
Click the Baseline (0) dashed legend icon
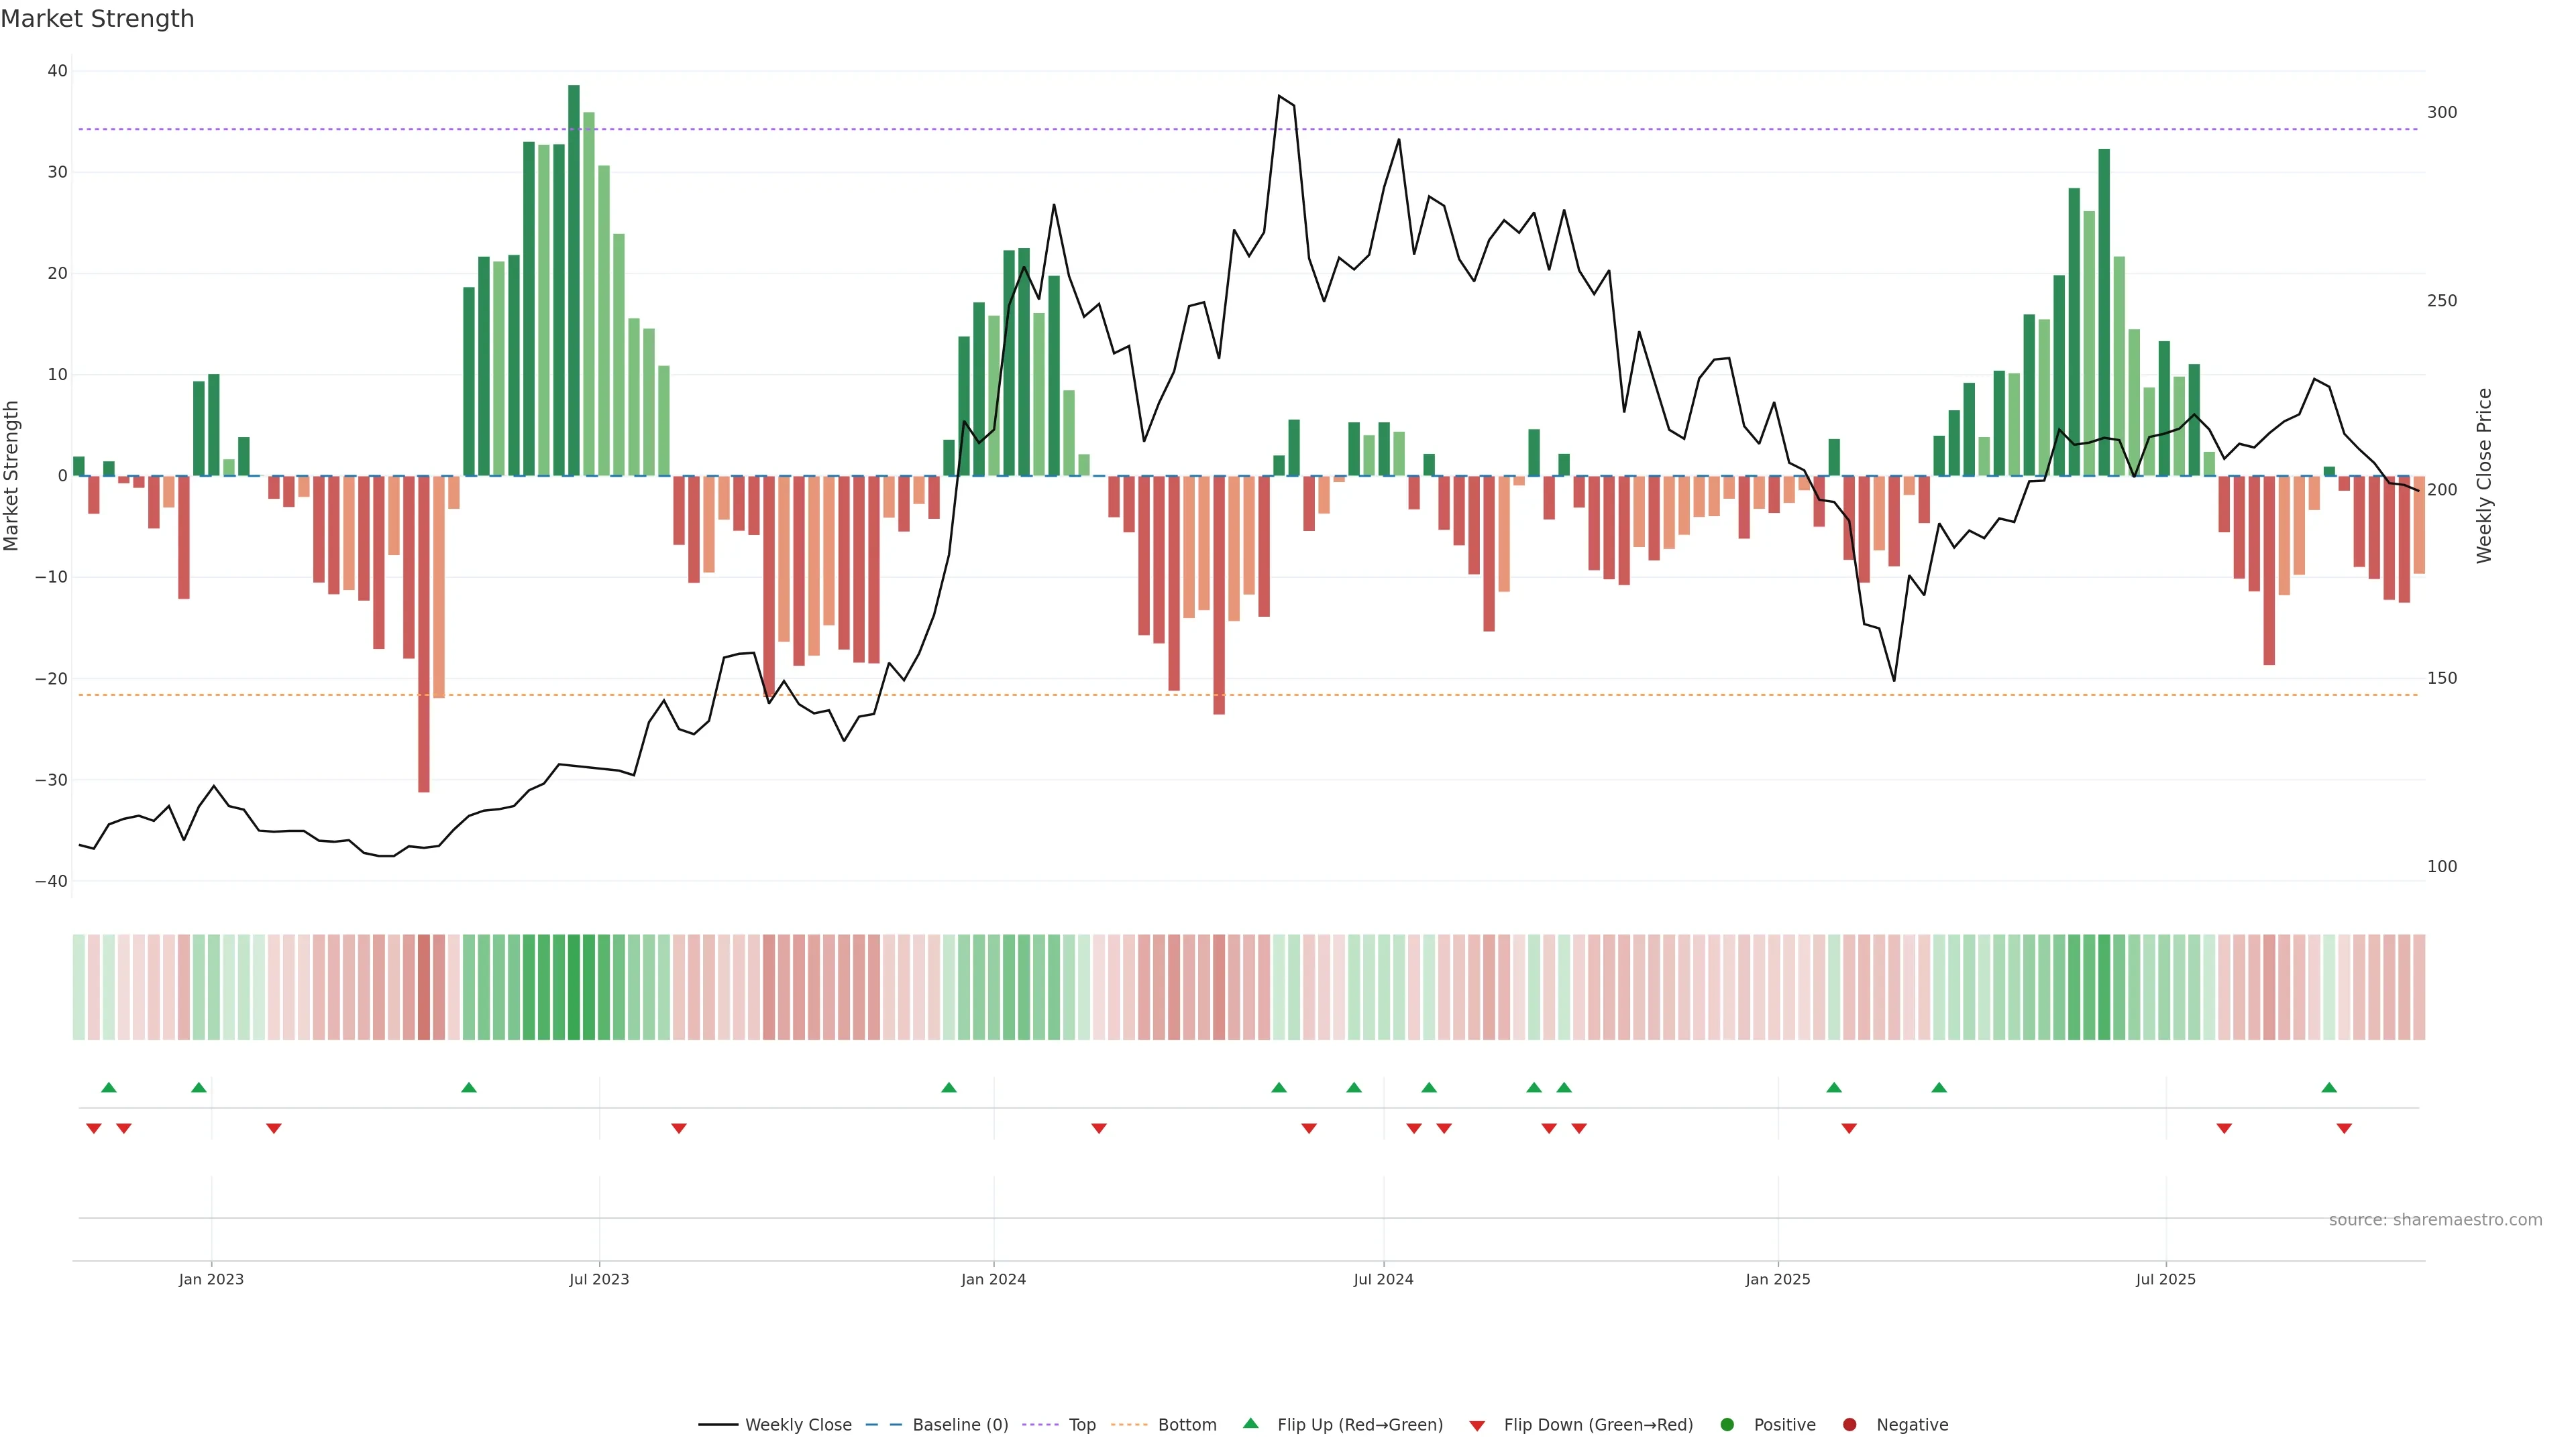[883, 1425]
